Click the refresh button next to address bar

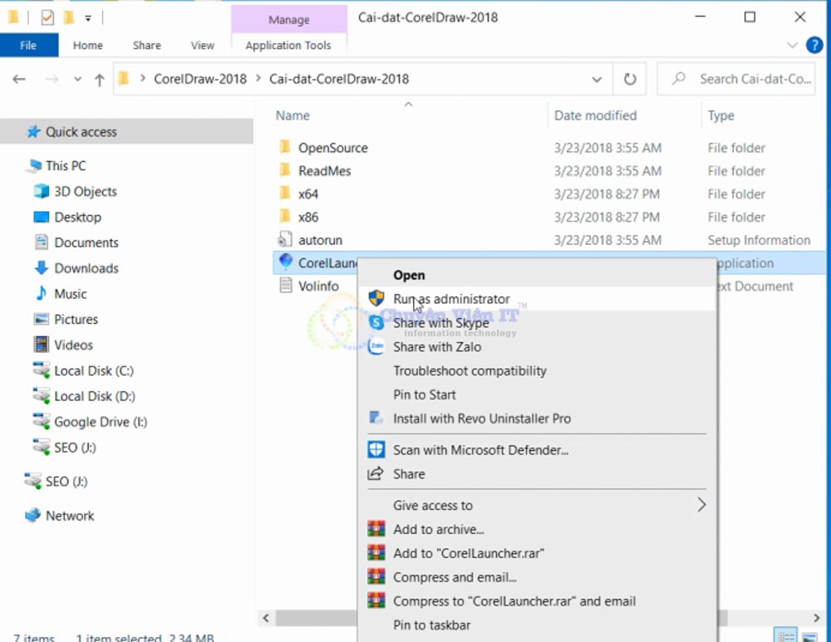[x=630, y=79]
